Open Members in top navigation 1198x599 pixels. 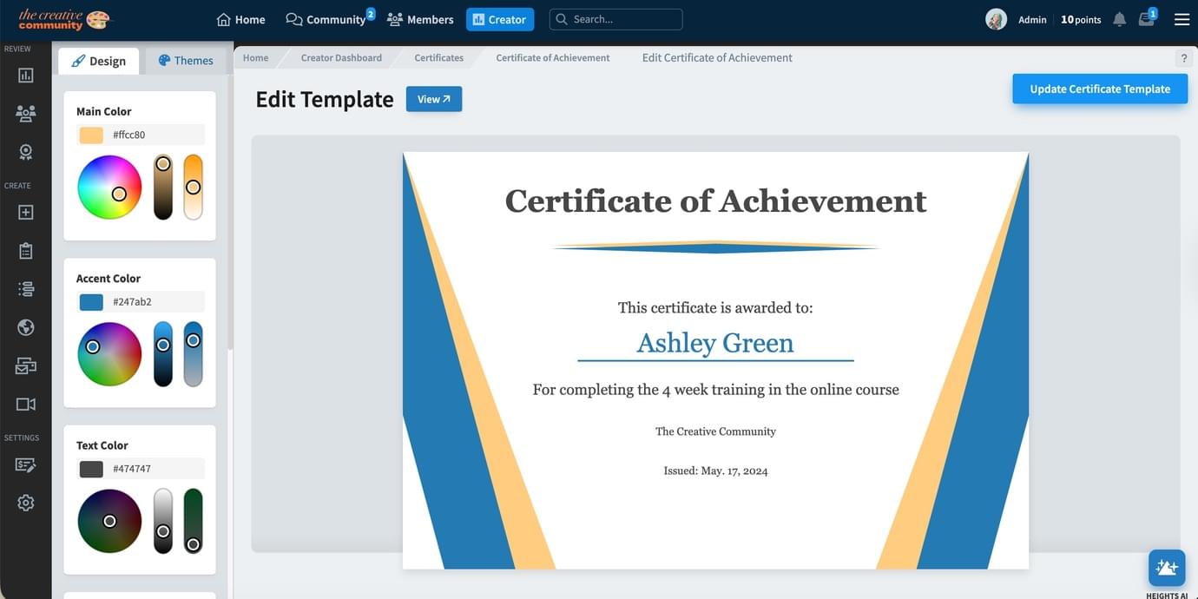pyautogui.click(x=420, y=19)
